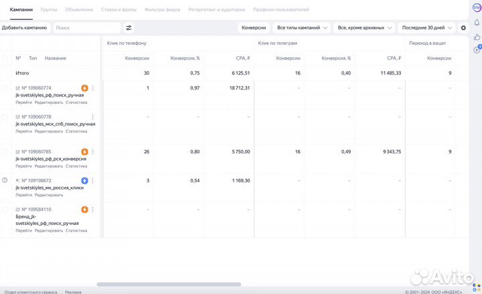Image resolution: width=482 pixels, height=294 pixels.
Task: Open the 'Все, кроме архивных' dropdown
Action: [365, 28]
